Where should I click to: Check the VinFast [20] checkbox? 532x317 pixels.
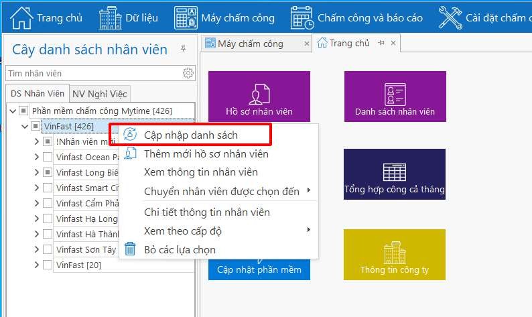(x=48, y=265)
